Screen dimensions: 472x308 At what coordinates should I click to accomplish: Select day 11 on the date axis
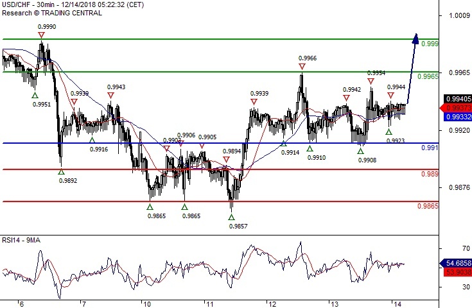click(209, 304)
